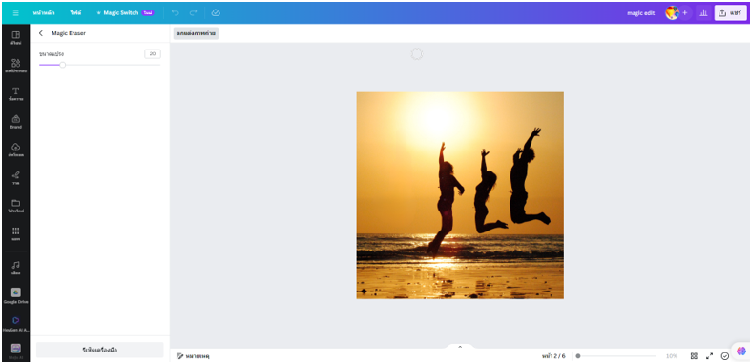Open the Audio music panel
Viewport: 750px width, 362px height.
[16, 268]
